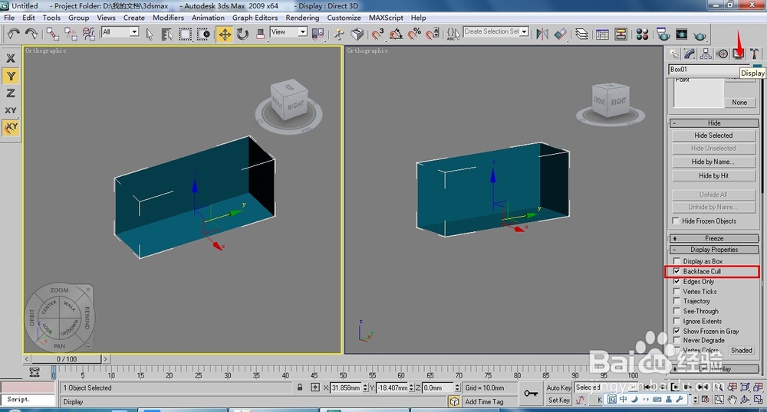Open Render Setup teapot icon
Image resolution: width=767 pixels, height=412 pixels.
tap(663, 34)
